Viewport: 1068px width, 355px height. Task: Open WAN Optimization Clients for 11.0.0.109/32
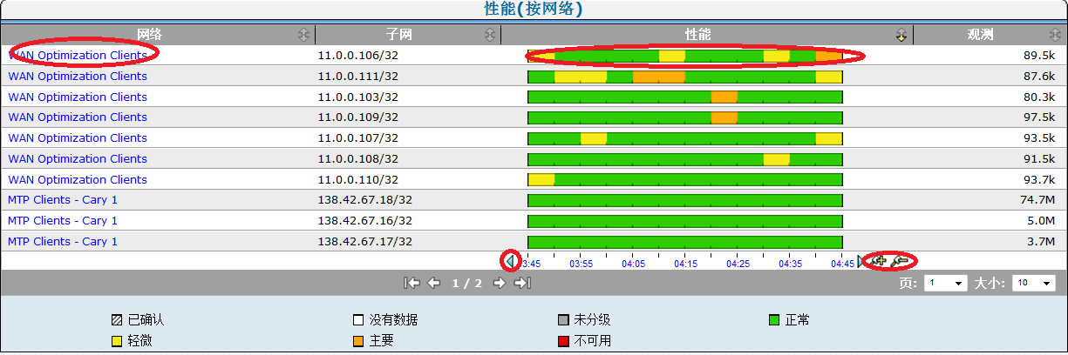[78, 117]
